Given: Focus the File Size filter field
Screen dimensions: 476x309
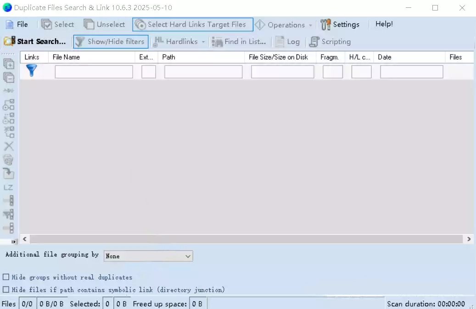Looking at the screenshot, I should click(x=283, y=72).
